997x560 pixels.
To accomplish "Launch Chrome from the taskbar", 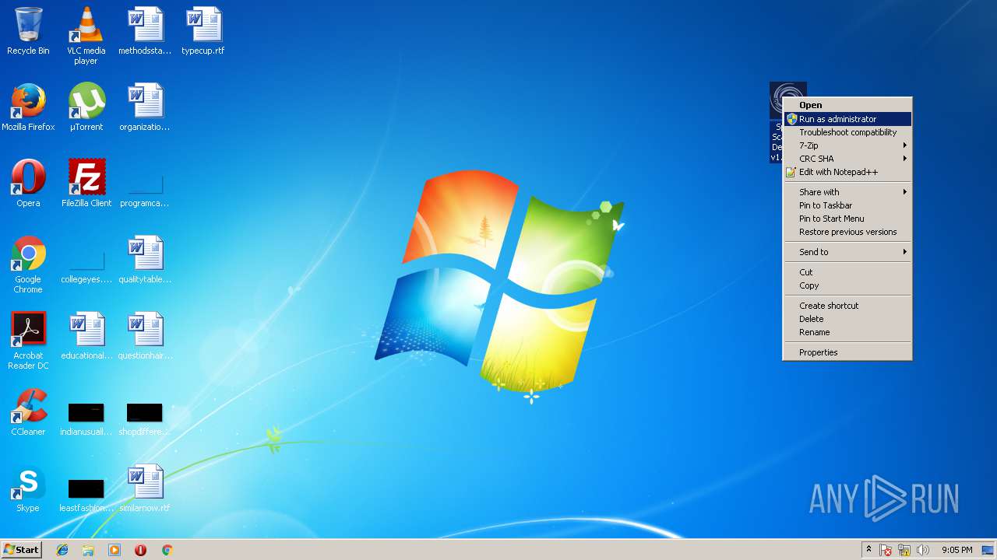I will tap(167, 550).
